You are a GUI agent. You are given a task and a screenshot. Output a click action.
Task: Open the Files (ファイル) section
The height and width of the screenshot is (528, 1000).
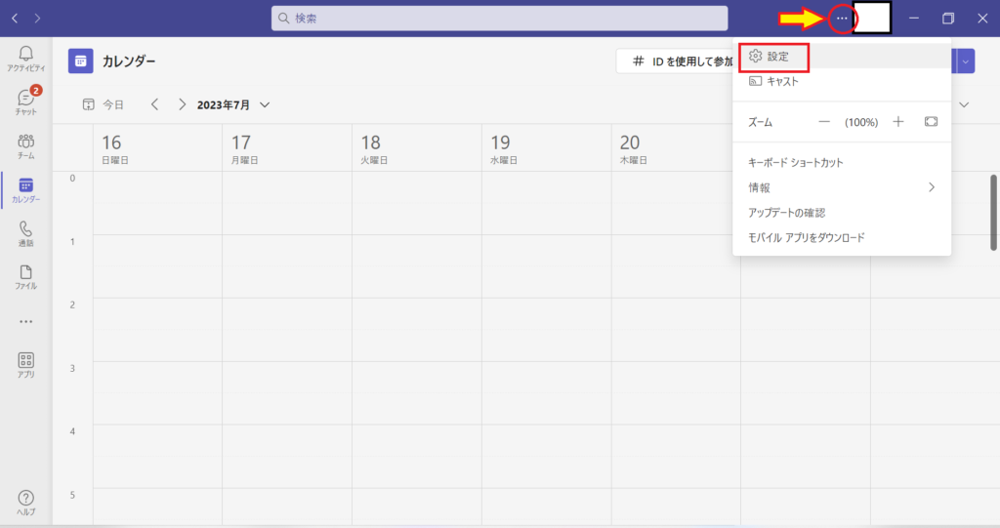25,277
